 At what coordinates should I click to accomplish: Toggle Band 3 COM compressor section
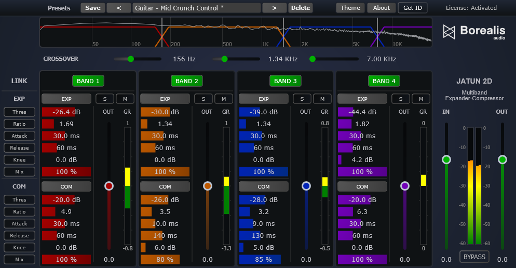pyautogui.click(x=264, y=186)
